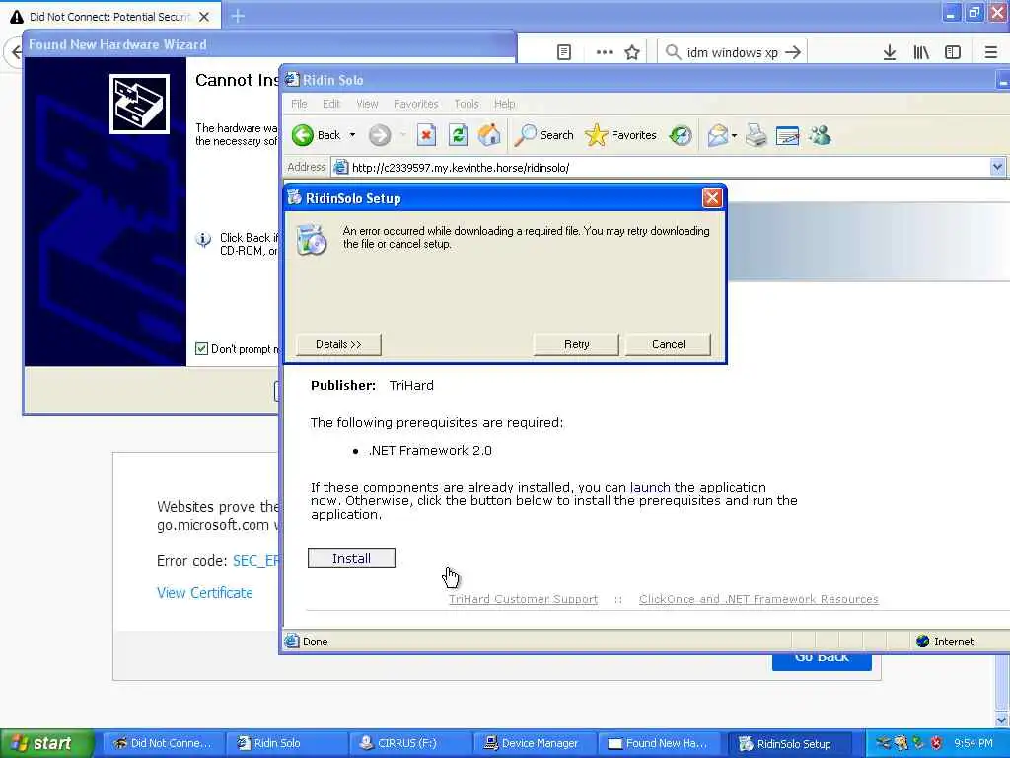Switch to Did Not Conne... taskbar item
The width and height of the screenshot is (1010, 758).
[164, 743]
